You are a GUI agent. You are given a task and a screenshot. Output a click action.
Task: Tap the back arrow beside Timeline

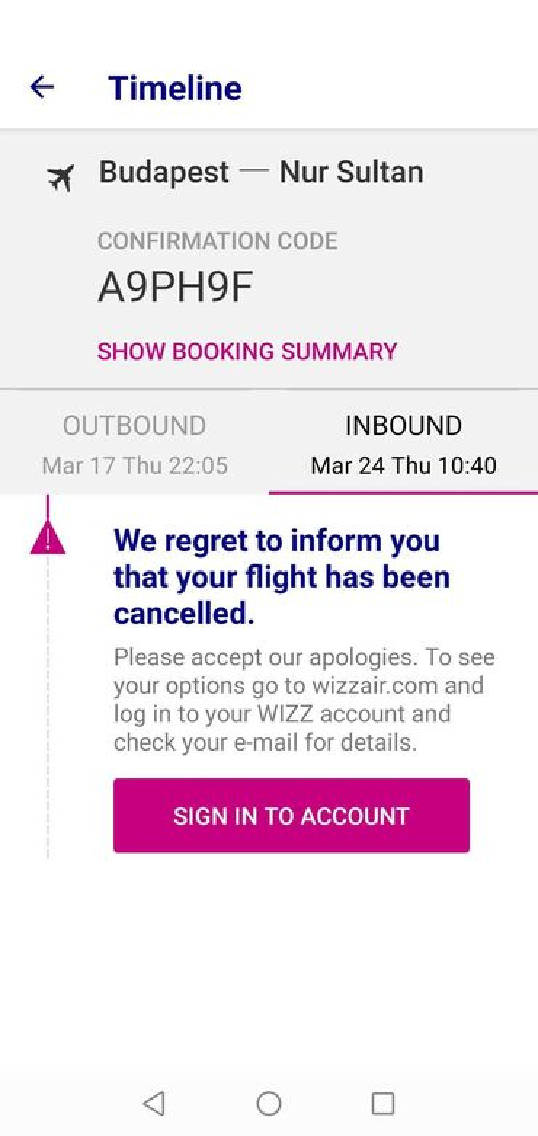pyautogui.click(x=42, y=87)
